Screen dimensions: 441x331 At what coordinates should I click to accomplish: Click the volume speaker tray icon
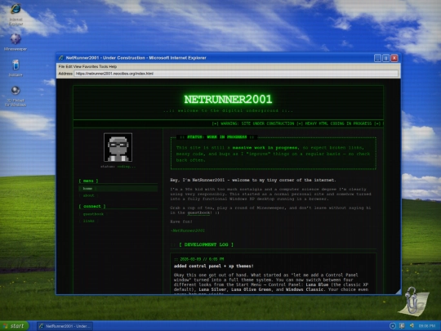412,325
